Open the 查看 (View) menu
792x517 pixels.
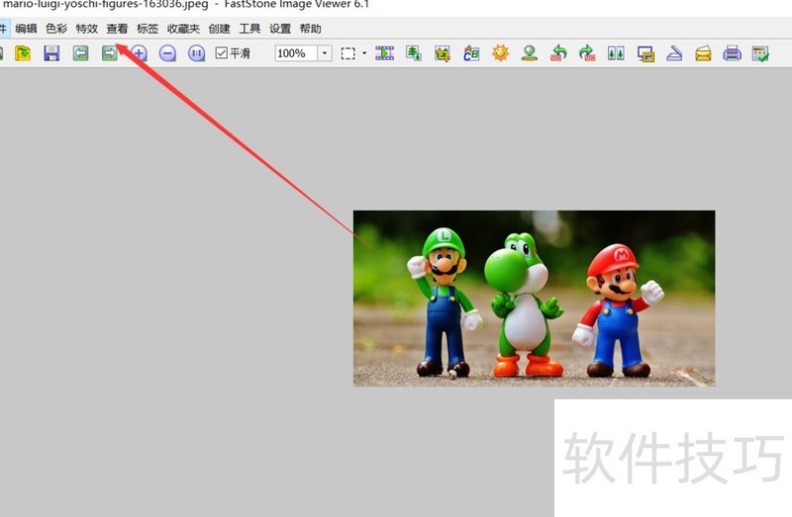tap(117, 29)
